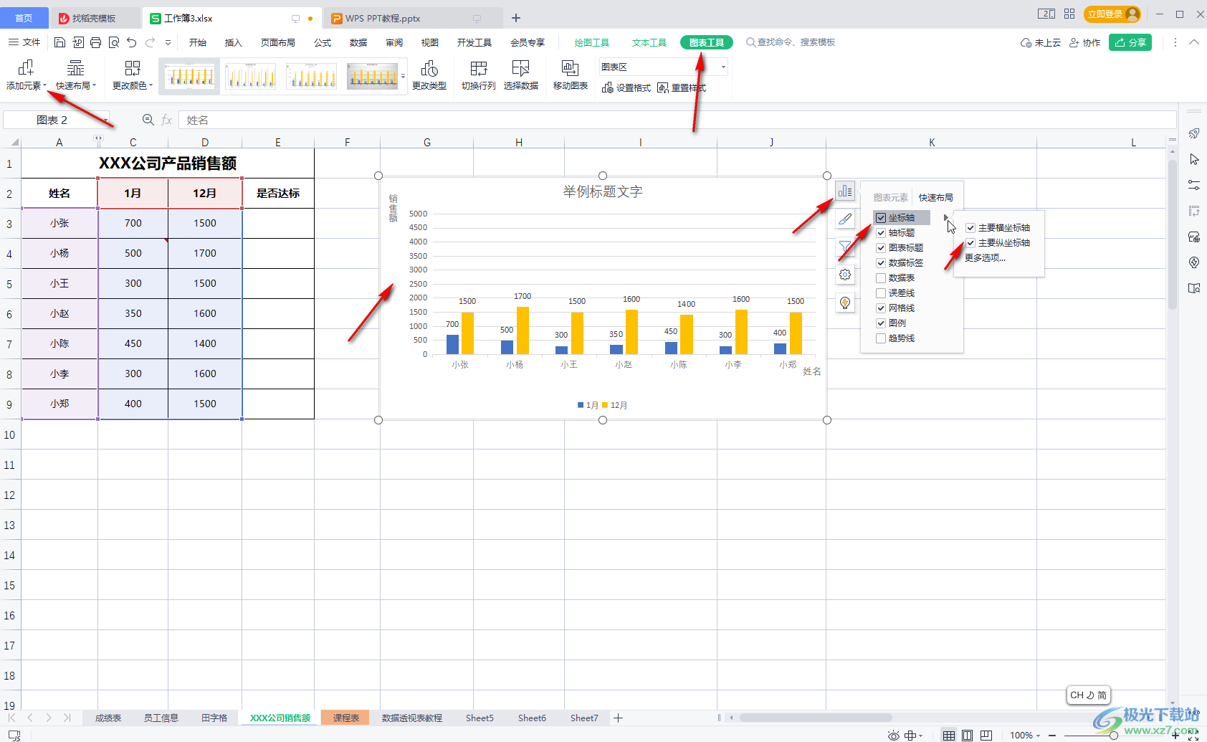Switch to 快速布局 tab in chart popup
1207x742 pixels.
(x=935, y=197)
